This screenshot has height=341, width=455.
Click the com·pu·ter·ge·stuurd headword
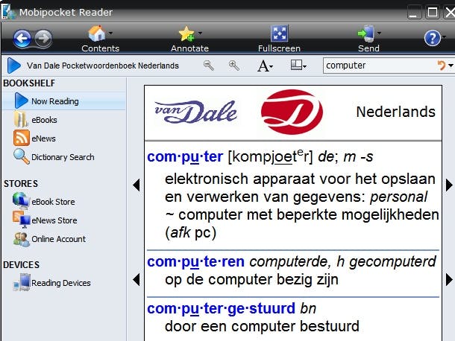221,308
